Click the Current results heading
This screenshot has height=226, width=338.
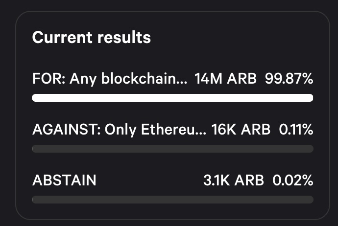92,38
